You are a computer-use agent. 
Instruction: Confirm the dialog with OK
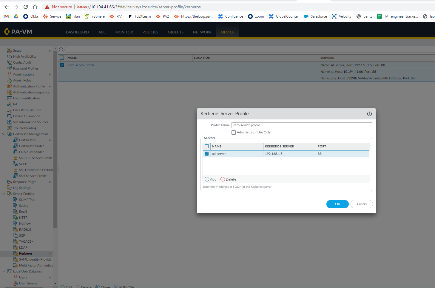pyautogui.click(x=337, y=204)
